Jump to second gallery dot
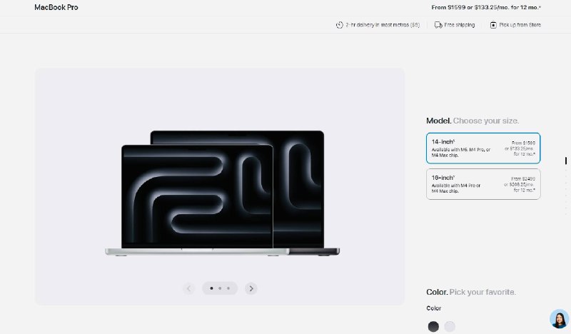571x334 pixels. tap(220, 288)
